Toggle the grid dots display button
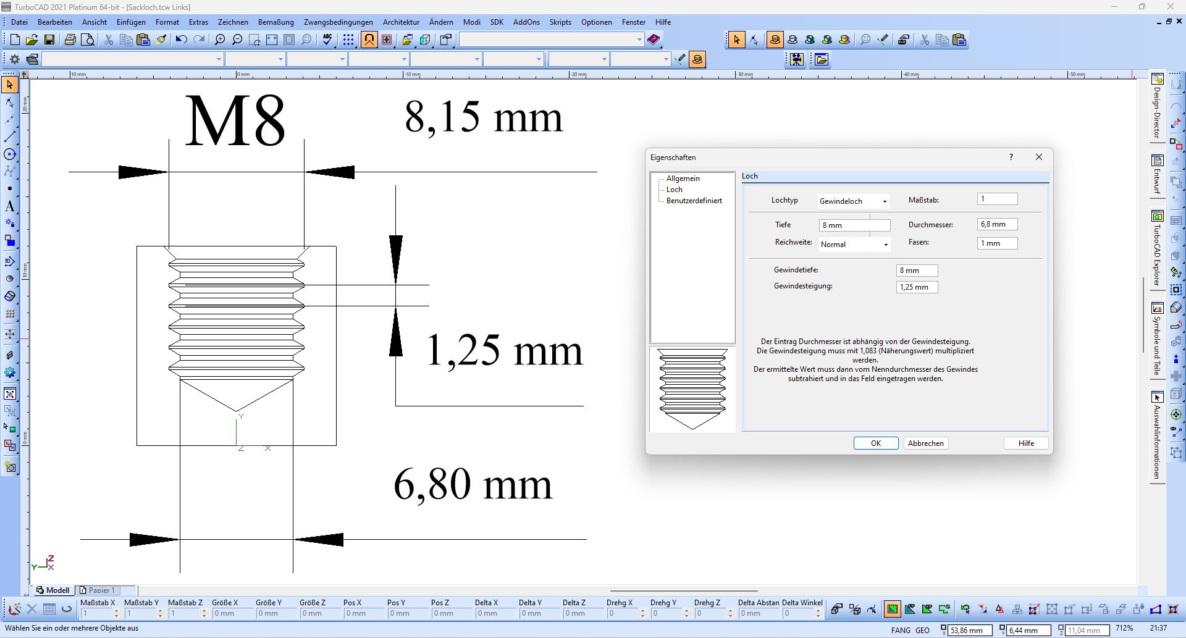This screenshot has height=638, width=1186. click(349, 40)
